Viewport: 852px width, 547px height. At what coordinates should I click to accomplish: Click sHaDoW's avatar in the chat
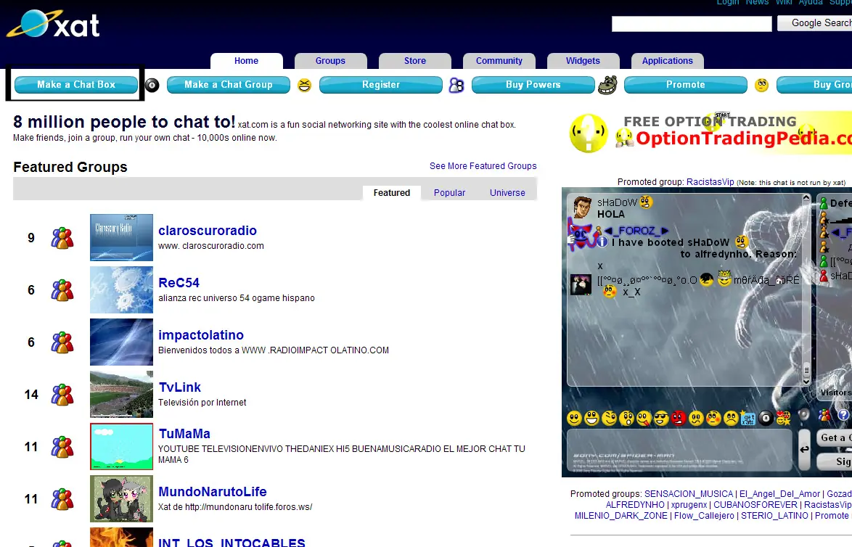(582, 207)
